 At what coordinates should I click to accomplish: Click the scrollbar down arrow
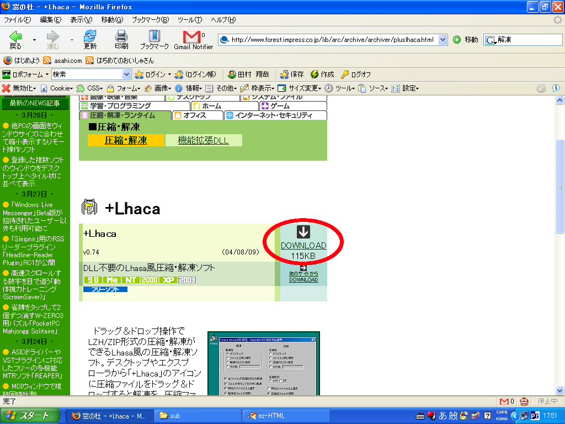[x=559, y=390]
